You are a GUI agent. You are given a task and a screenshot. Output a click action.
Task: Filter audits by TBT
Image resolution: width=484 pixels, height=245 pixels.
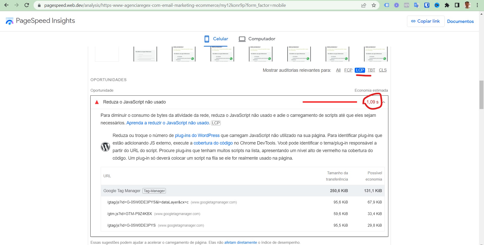coord(371,70)
